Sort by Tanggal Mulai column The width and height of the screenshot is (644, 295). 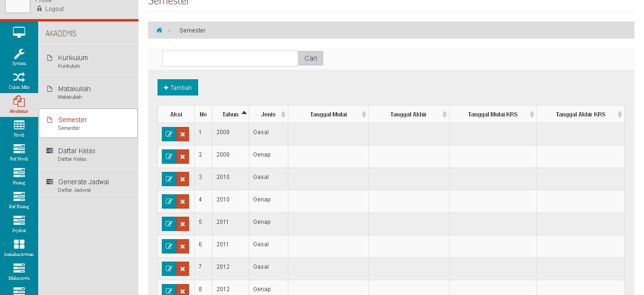328,115
